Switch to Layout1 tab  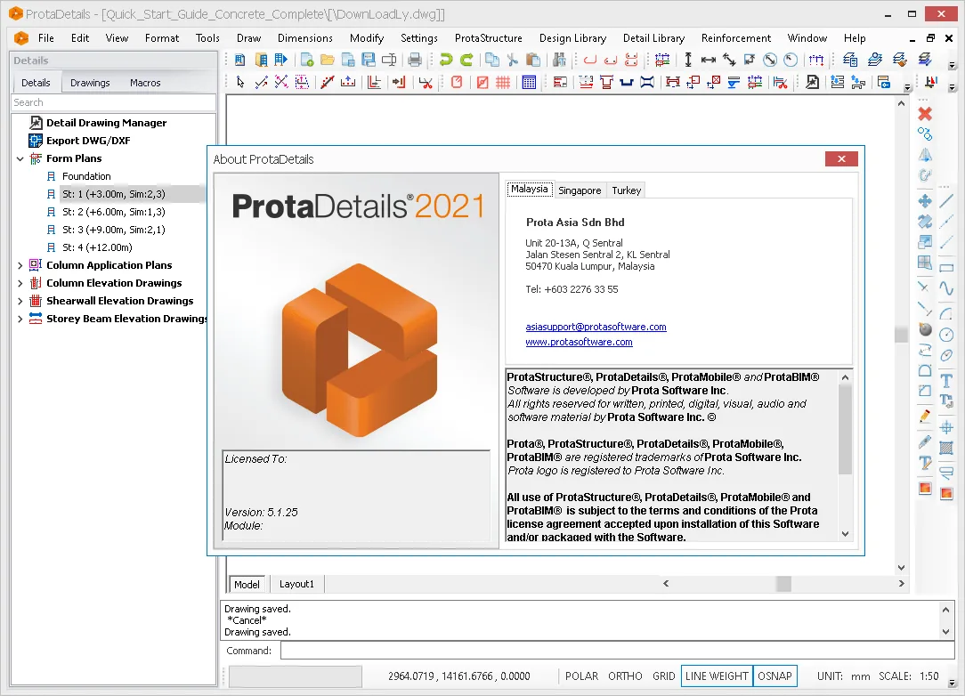coord(296,584)
